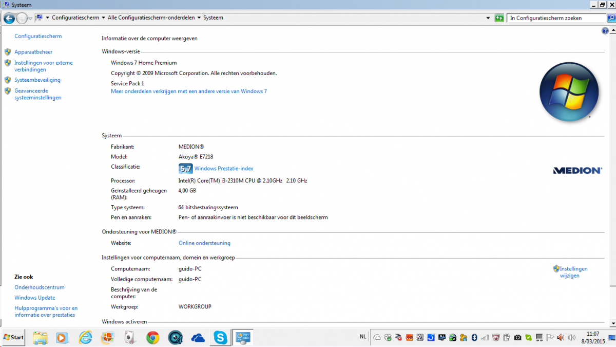Click the camera tray icon
Viewport: 616px width, 347px height.
517,338
